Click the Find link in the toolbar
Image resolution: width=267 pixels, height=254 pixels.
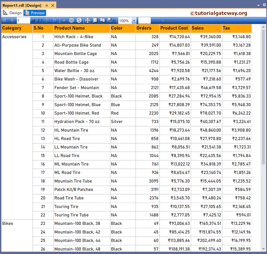(x=156, y=20)
